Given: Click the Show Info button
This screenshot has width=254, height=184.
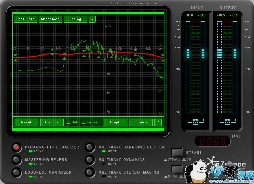Looking at the screenshot, I should (25, 19).
